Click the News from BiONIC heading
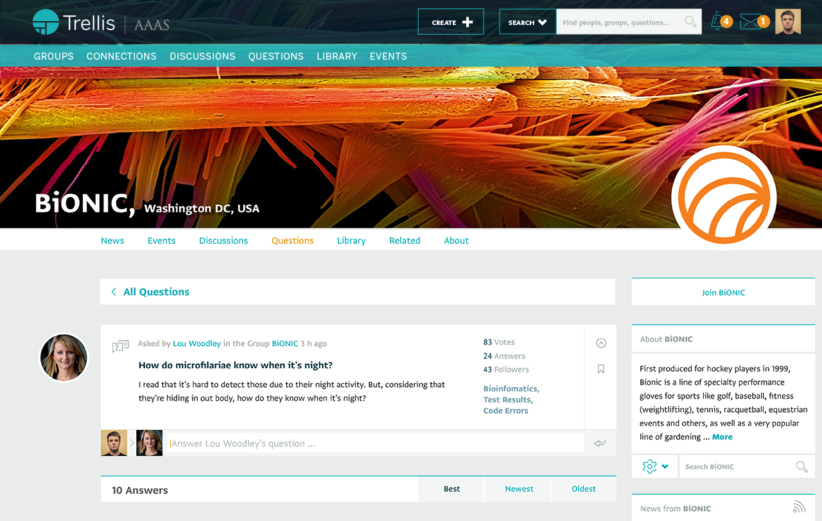The image size is (822, 521). coord(676,509)
